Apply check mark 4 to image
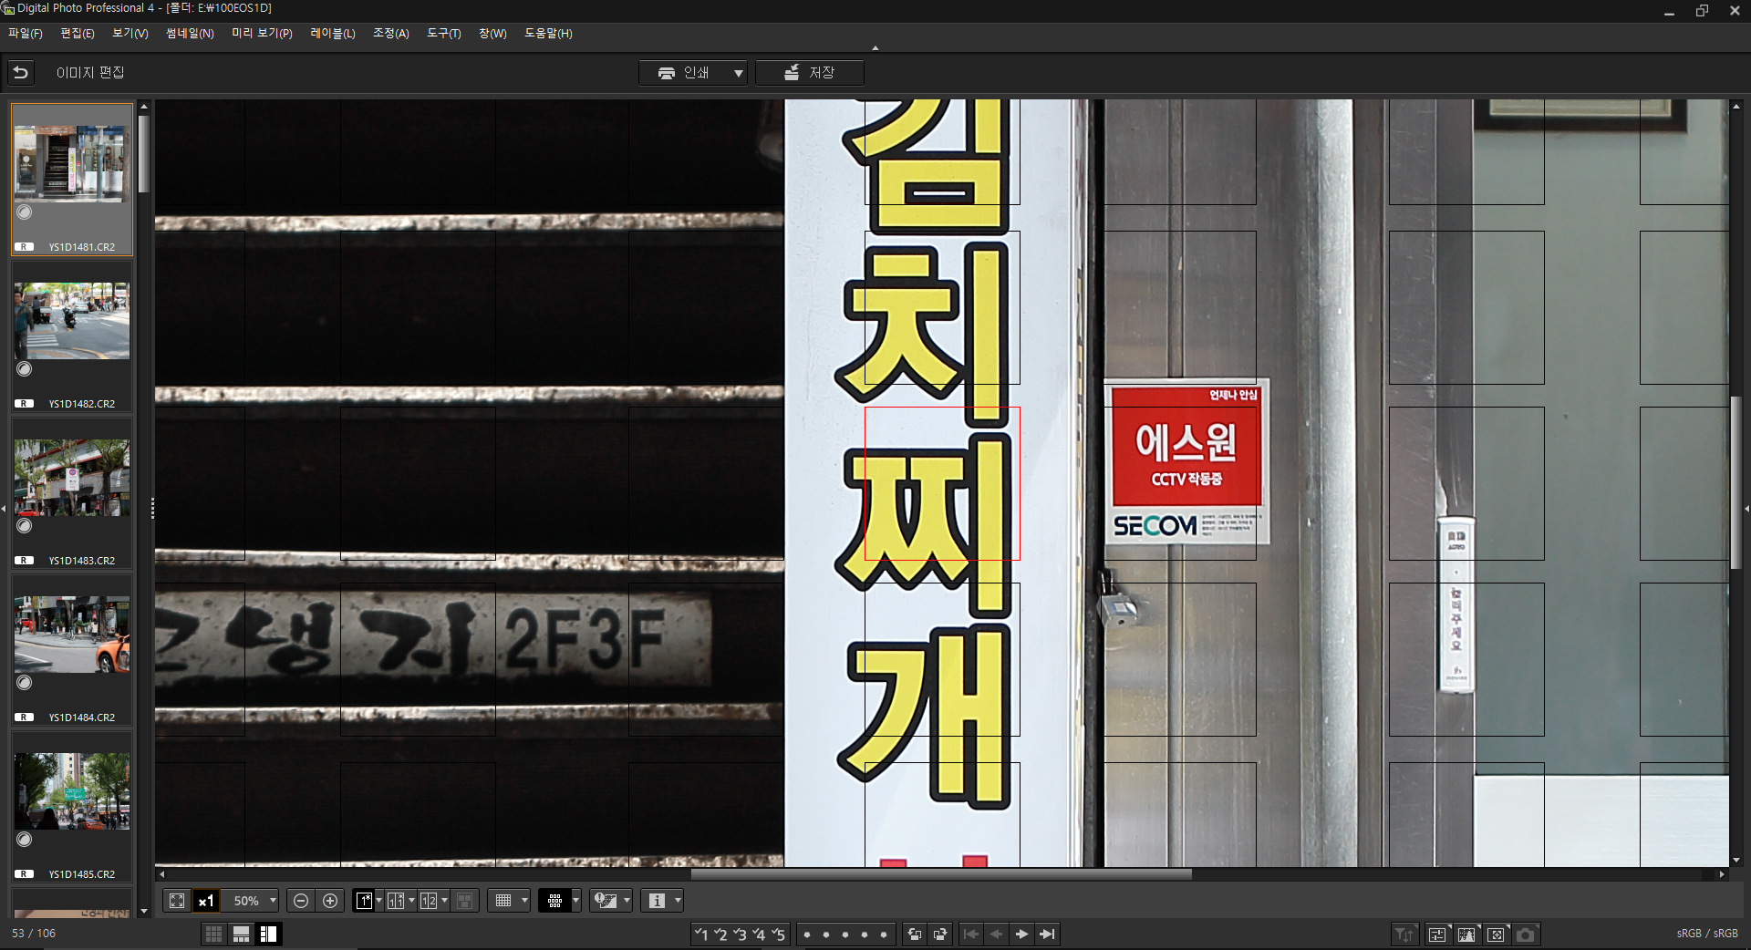Viewport: 1751px width, 950px height. 759,934
